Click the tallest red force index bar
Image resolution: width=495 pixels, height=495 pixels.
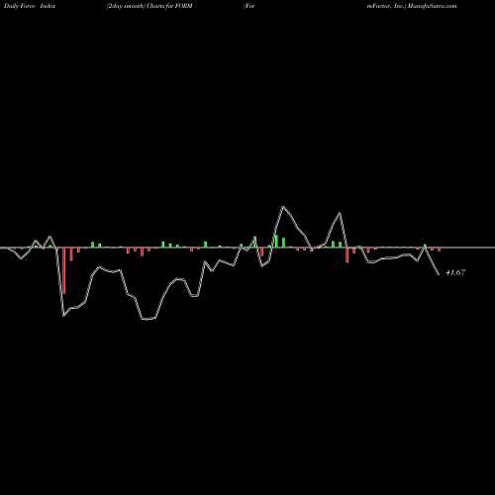pos(64,270)
